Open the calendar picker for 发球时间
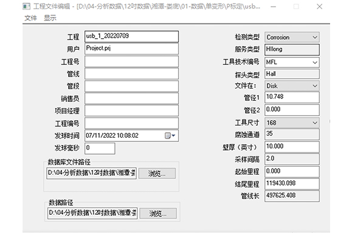The height and width of the screenshot is (233, 352). (x=170, y=135)
